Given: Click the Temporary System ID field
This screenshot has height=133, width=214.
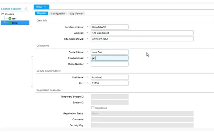Looking at the screenshot, I should click(x=110, y=97).
